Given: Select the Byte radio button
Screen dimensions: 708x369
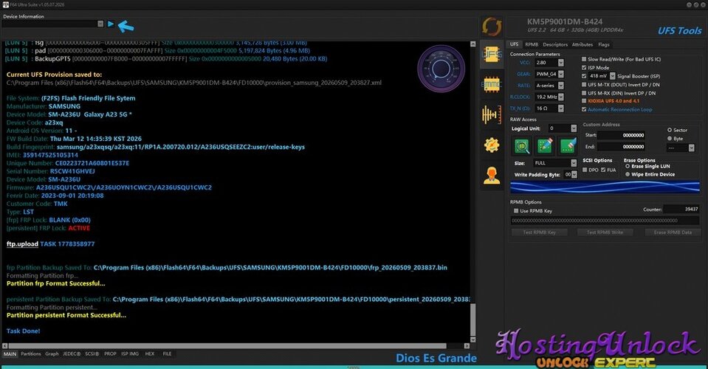Looking at the screenshot, I should coord(670,139).
